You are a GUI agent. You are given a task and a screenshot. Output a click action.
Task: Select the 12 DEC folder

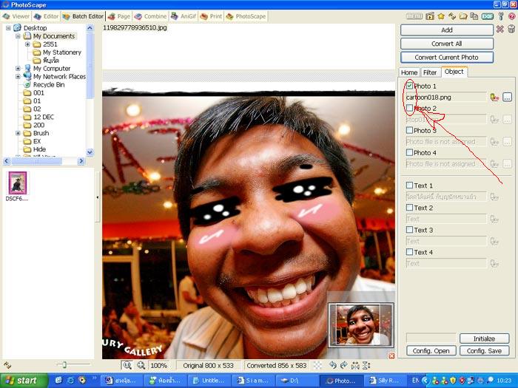coord(43,117)
